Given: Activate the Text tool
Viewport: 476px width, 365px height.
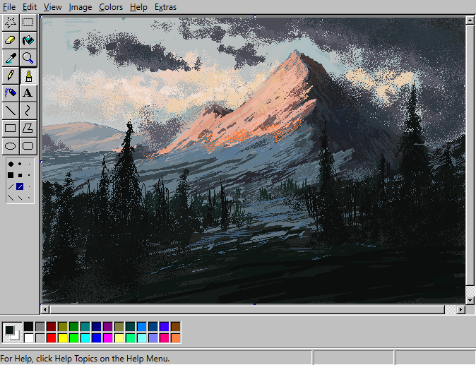Looking at the screenshot, I should click(28, 93).
